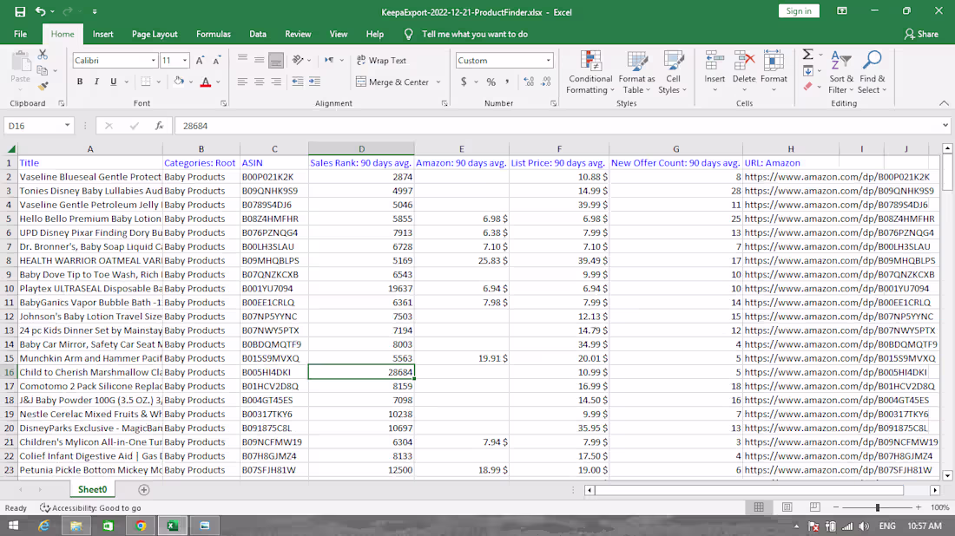Switch to the Data tab

[258, 34]
